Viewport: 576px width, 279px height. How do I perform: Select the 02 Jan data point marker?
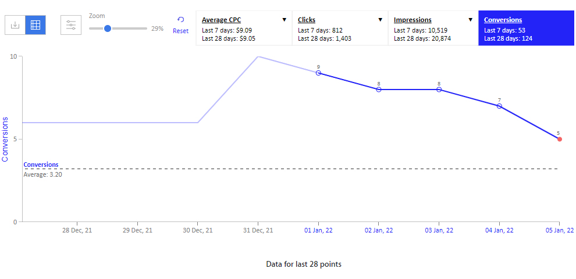[379, 89]
